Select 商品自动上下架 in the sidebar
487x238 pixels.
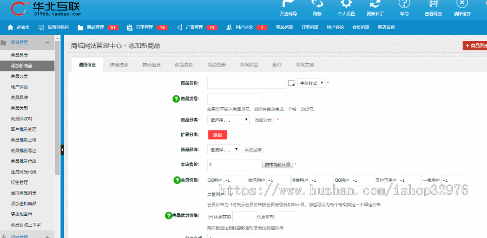[x=26, y=224]
